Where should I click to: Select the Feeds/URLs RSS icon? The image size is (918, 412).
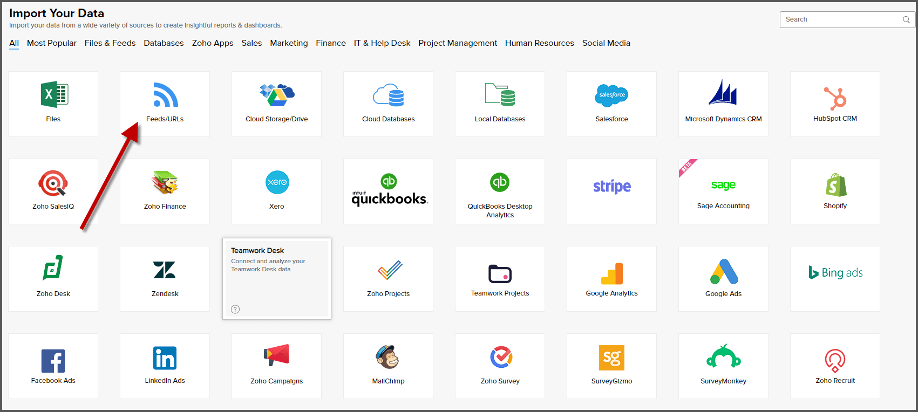(166, 95)
